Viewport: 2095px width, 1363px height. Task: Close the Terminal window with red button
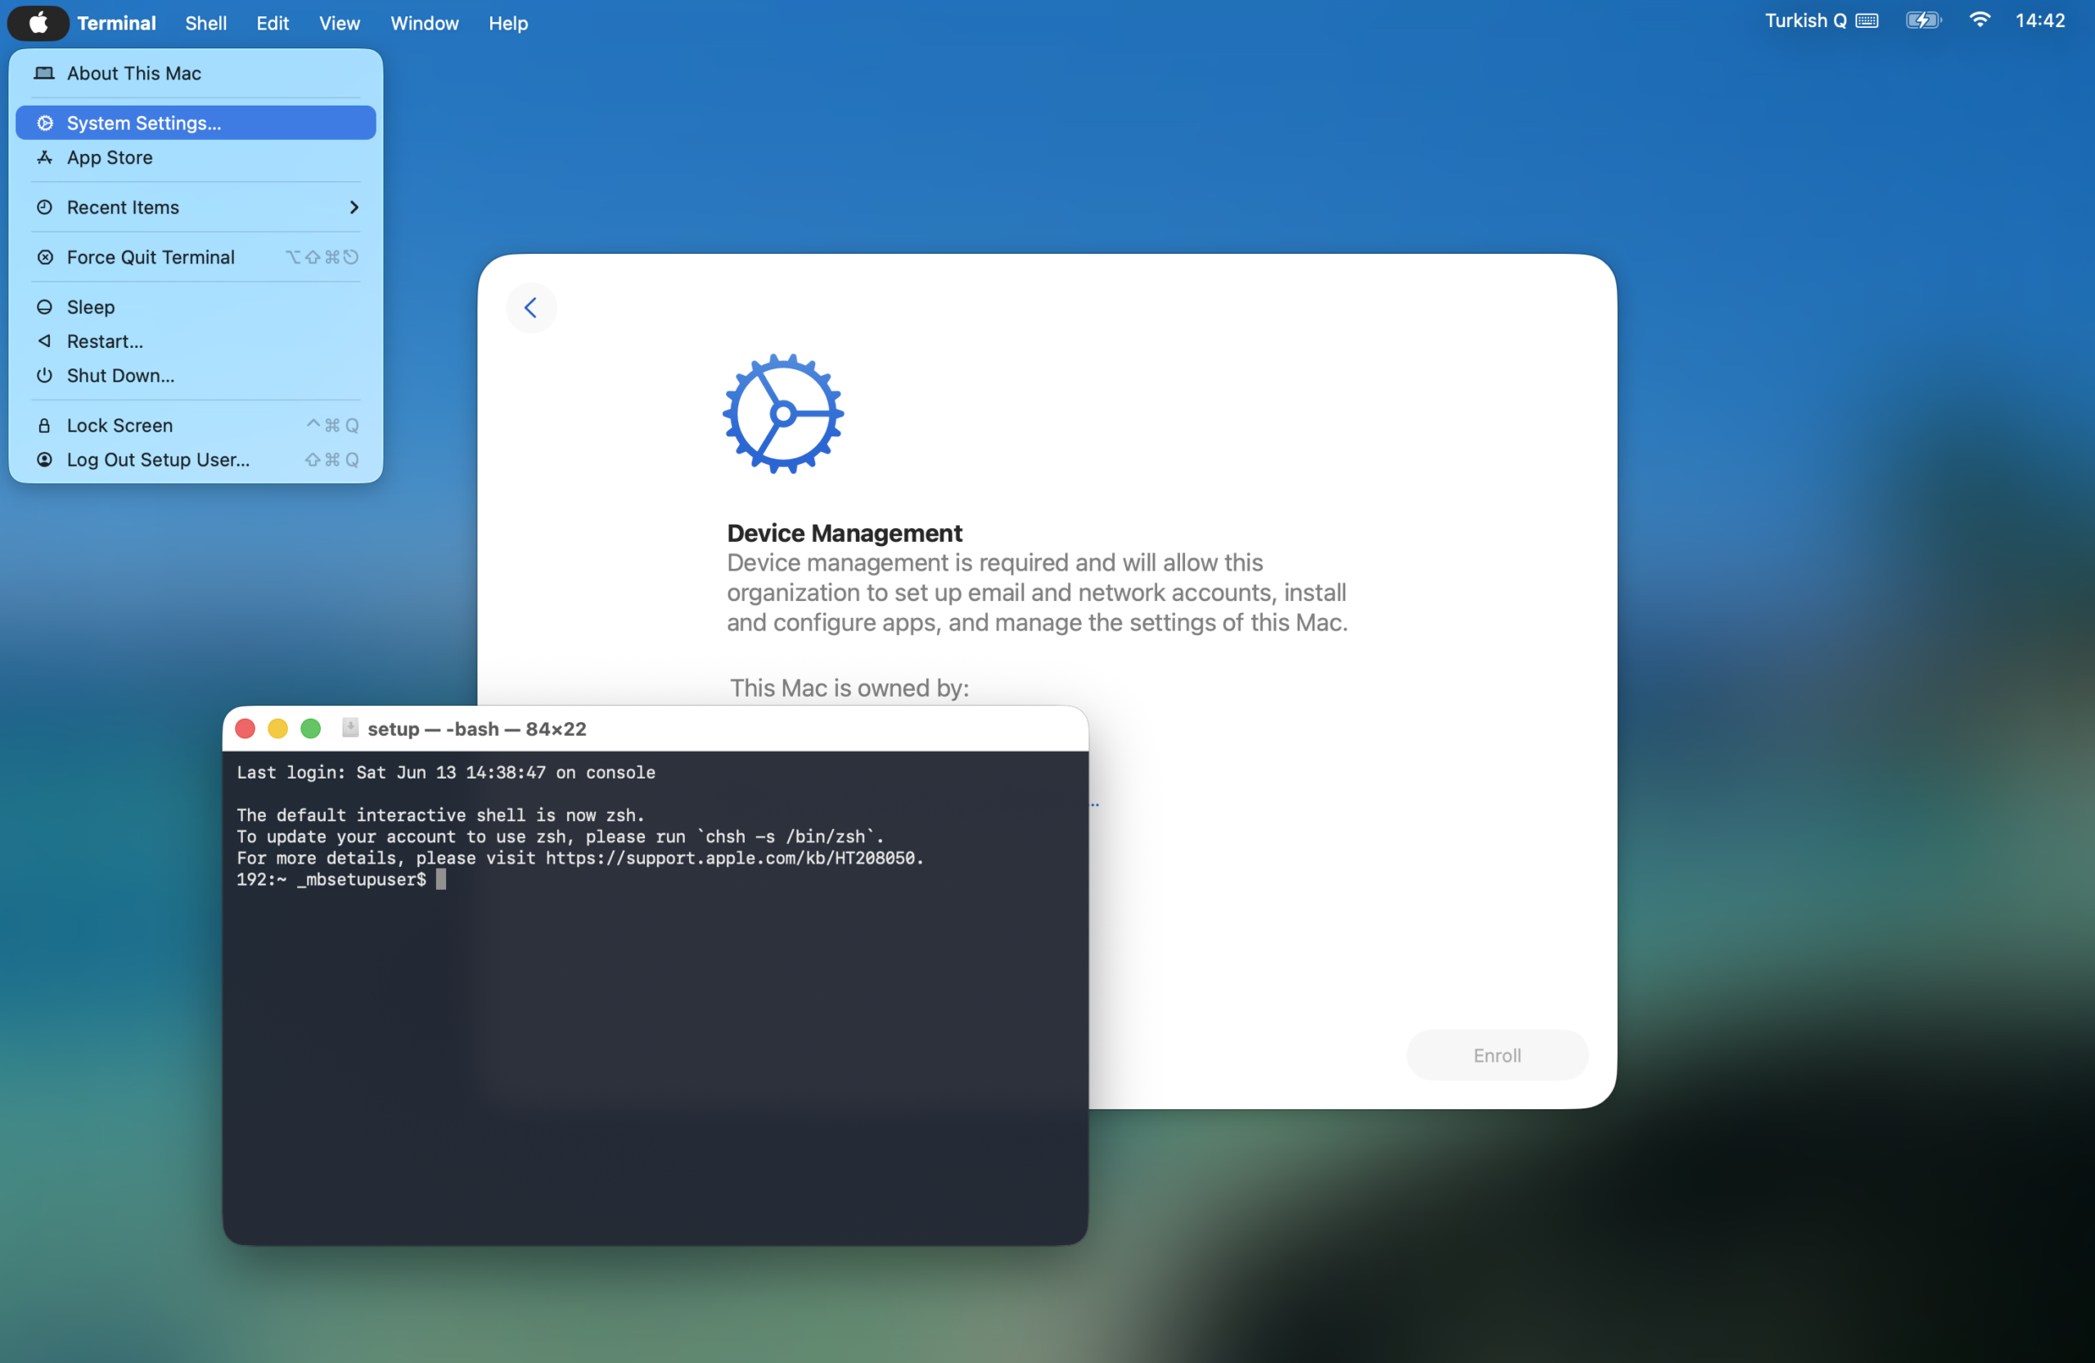(246, 729)
